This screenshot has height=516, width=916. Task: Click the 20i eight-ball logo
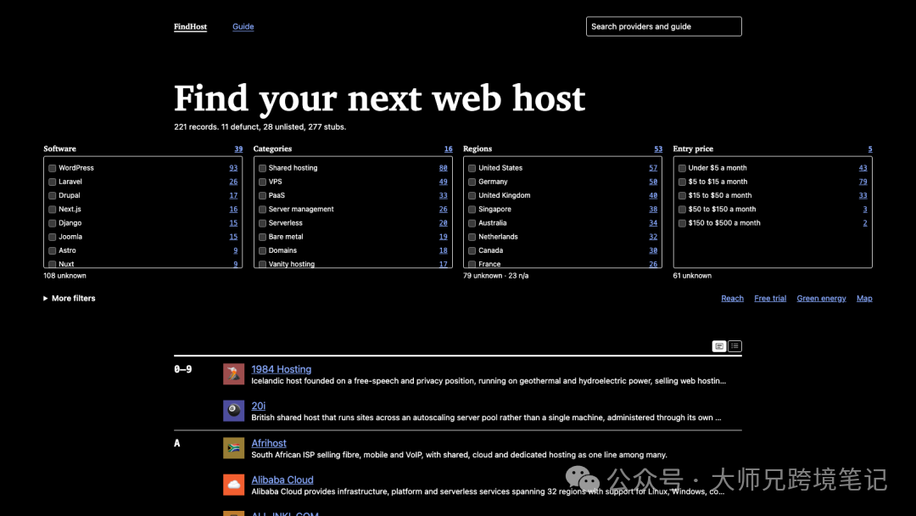[234, 411]
